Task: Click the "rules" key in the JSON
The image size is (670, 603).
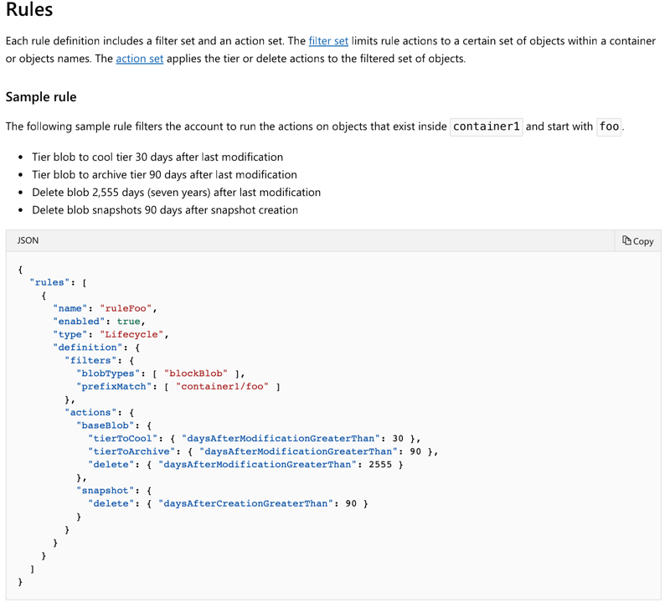Action: pos(49,282)
